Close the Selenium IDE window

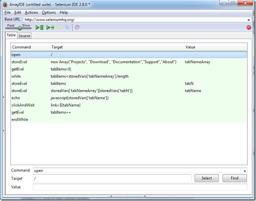point(245,3)
